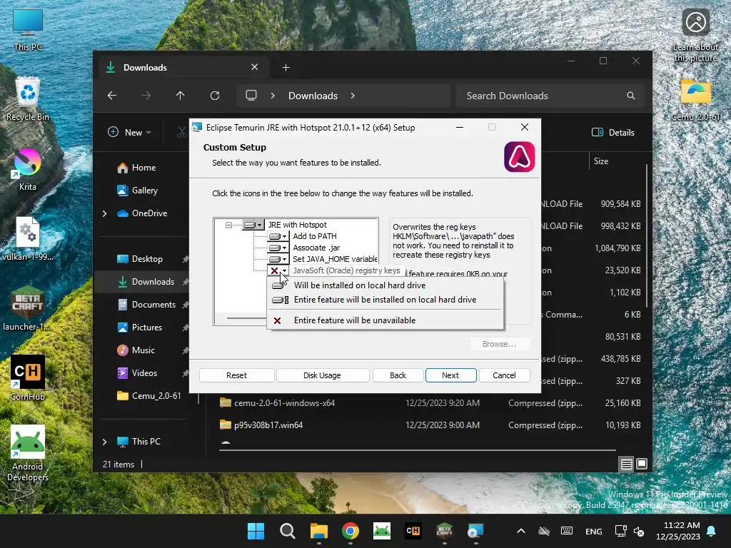731x548 pixels.
Task: Open the taskbar clock and date
Action: click(678, 531)
